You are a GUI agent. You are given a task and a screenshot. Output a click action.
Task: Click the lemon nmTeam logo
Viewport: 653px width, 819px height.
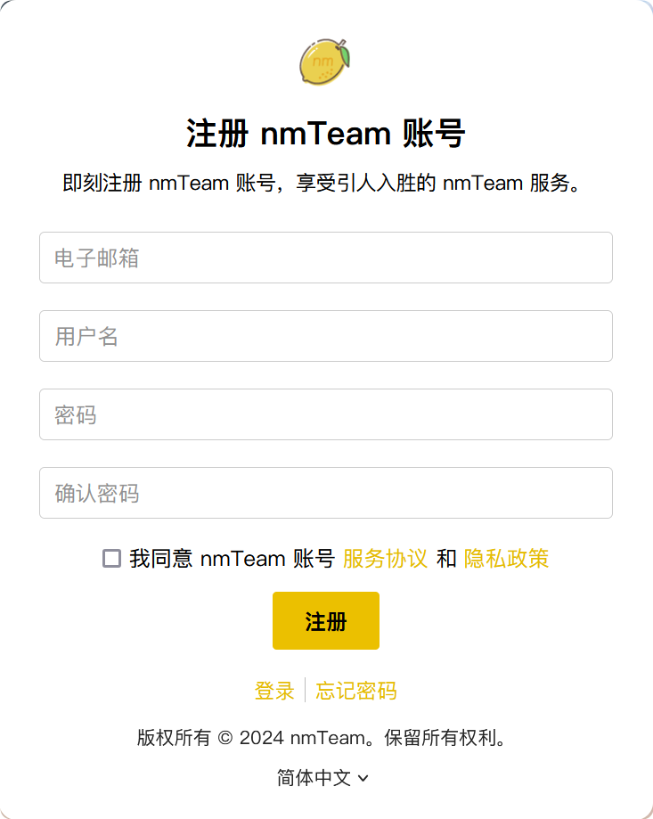(x=326, y=61)
